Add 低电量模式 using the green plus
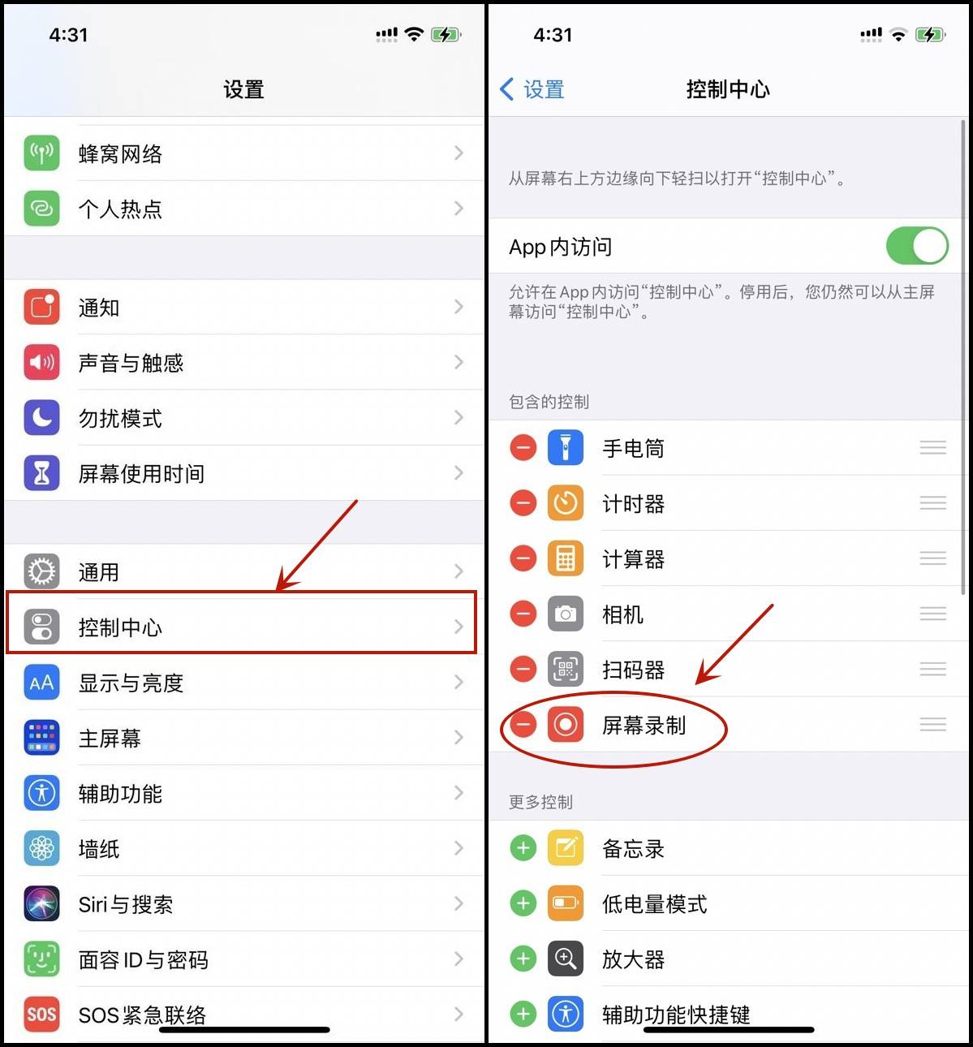973x1047 pixels. tap(523, 903)
